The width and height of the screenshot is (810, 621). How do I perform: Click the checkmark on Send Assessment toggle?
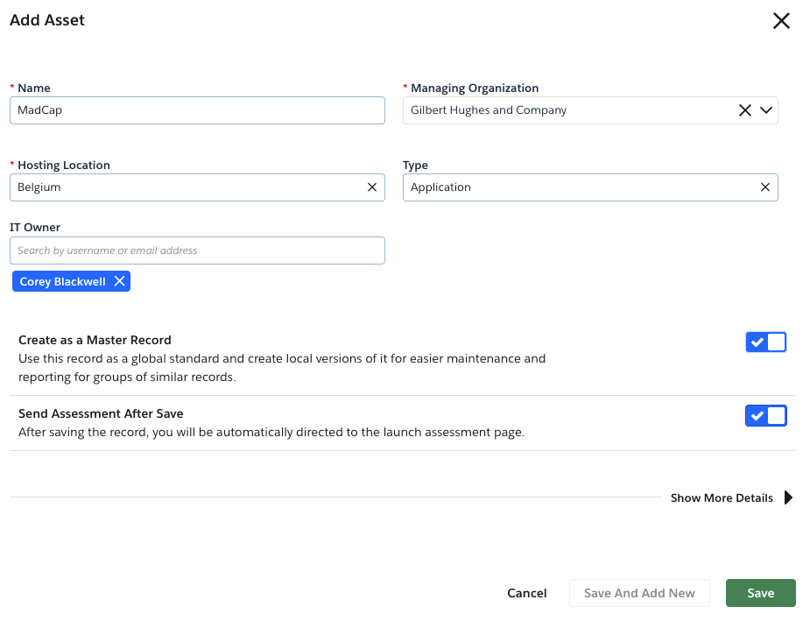coord(757,415)
